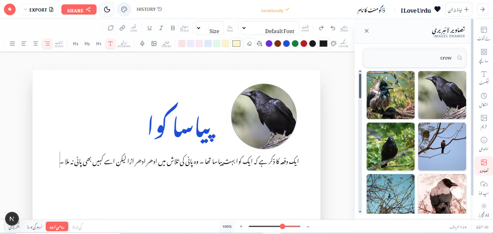Open HISTORY
Screen dimensions: 493x234
pos(149,9)
